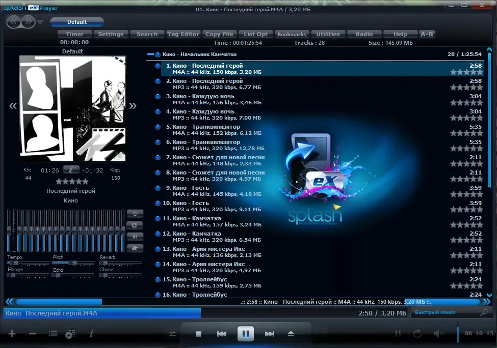Click the Pitch slider
The width and height of the screenshot is (497, 348).
pyautogui.click(x=73, y=263)
